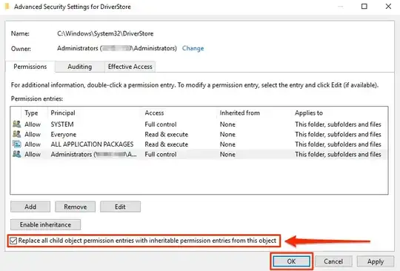Click the Owner Administrators name text
The width and height of the screenshot is (400, 271).
(x=117, y=48)
